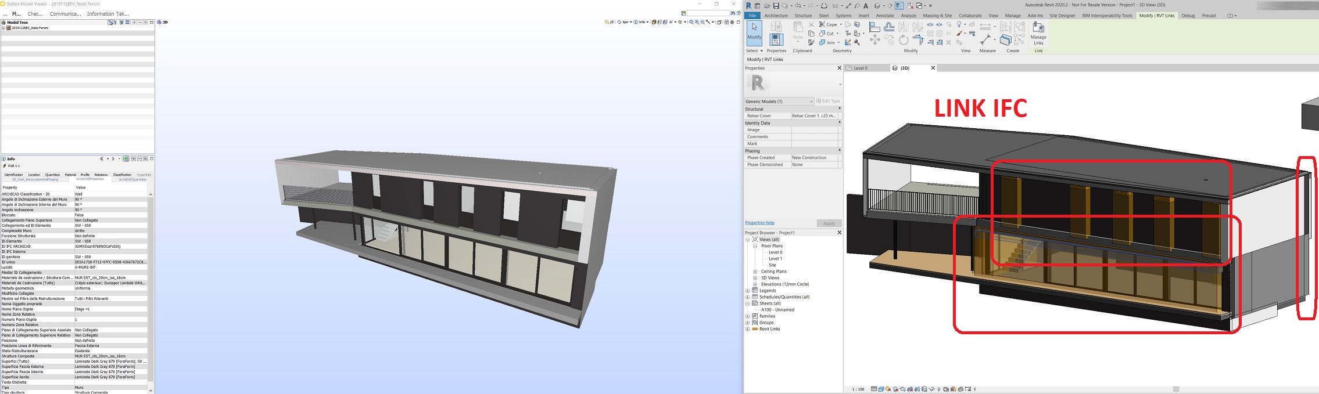Close the Project Browser panel
This screenshot has width=1319, height=394.
coord(839,233)
